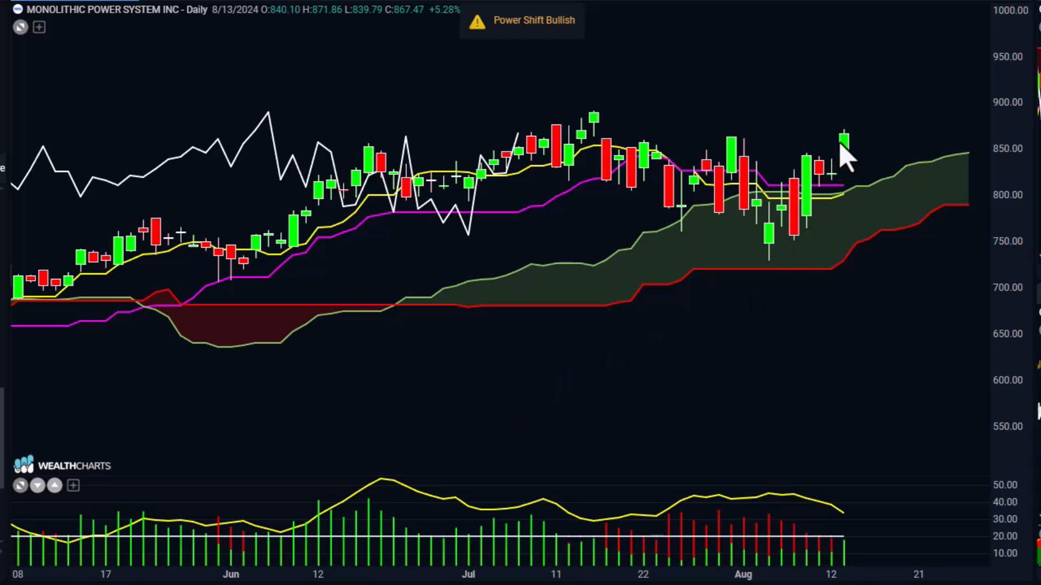Viewport: 1041px width, 585px height.
Task: Click the 750.00 price axis label
Action: [x=1008, y=241]
